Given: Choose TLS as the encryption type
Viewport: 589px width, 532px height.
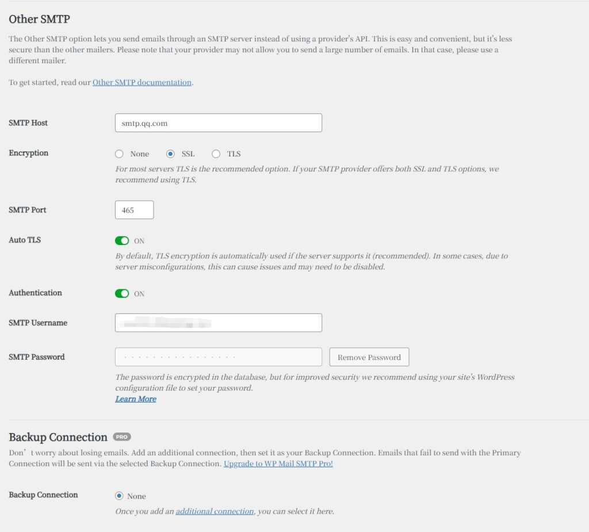Looking at the screenshot, I should pyautogui.click(x=216, y=154).
